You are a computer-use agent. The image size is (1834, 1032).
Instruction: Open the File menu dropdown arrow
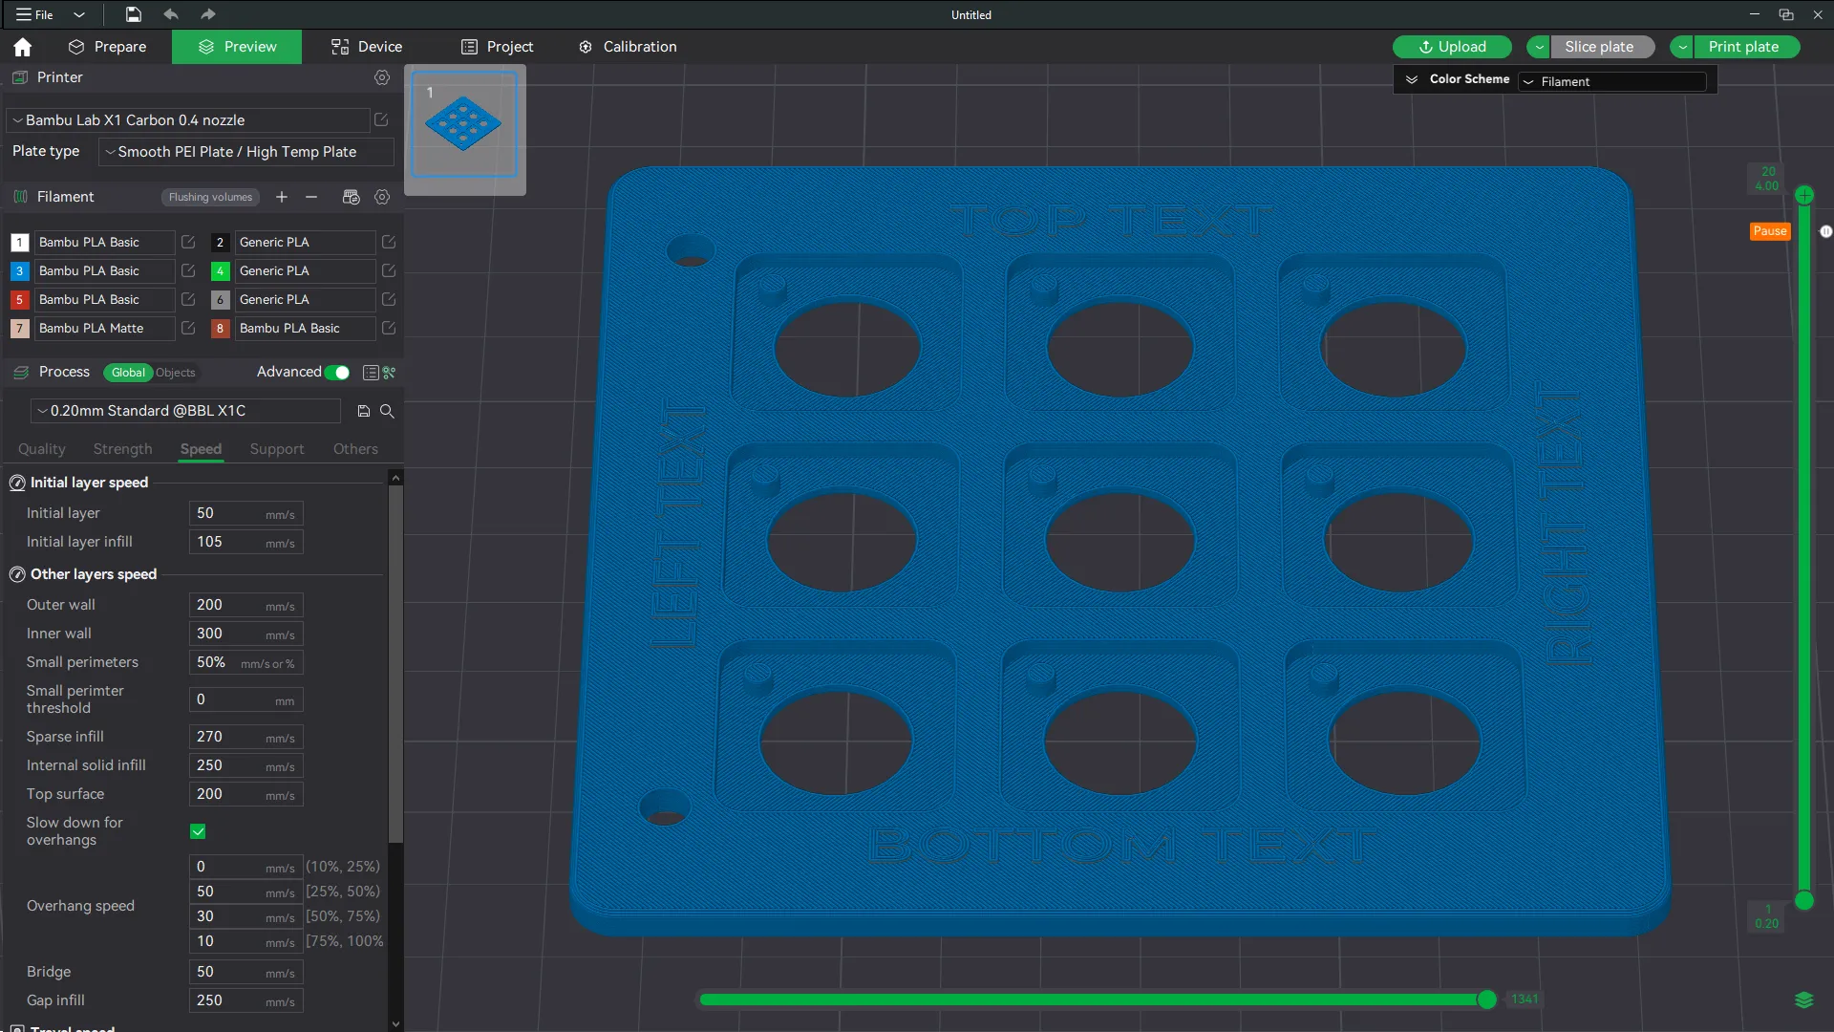(x=79, y=14)
